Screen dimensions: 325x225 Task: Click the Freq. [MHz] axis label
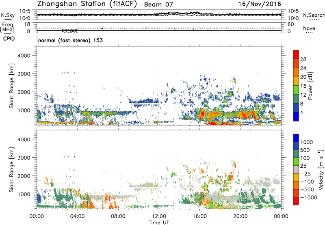7,27
